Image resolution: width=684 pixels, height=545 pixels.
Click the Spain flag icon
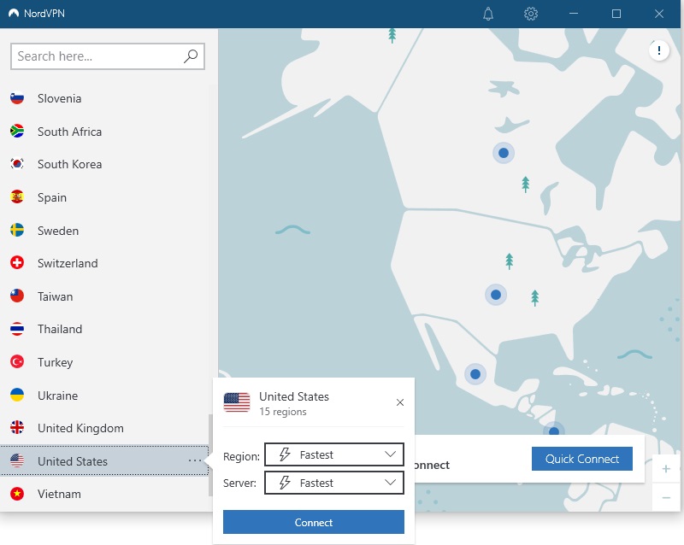pyautogui.click(x=17, y=197)
